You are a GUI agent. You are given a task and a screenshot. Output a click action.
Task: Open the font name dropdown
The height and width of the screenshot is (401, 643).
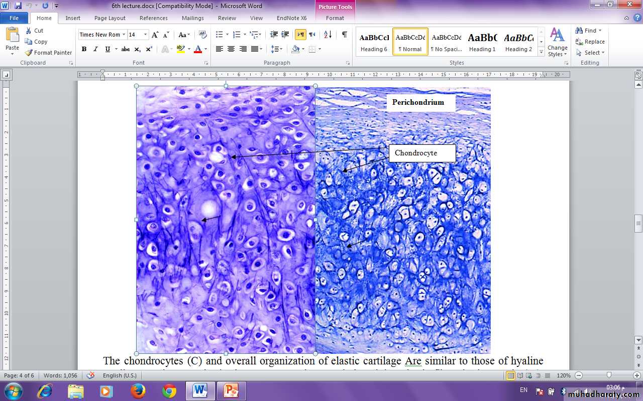point(124,35)
